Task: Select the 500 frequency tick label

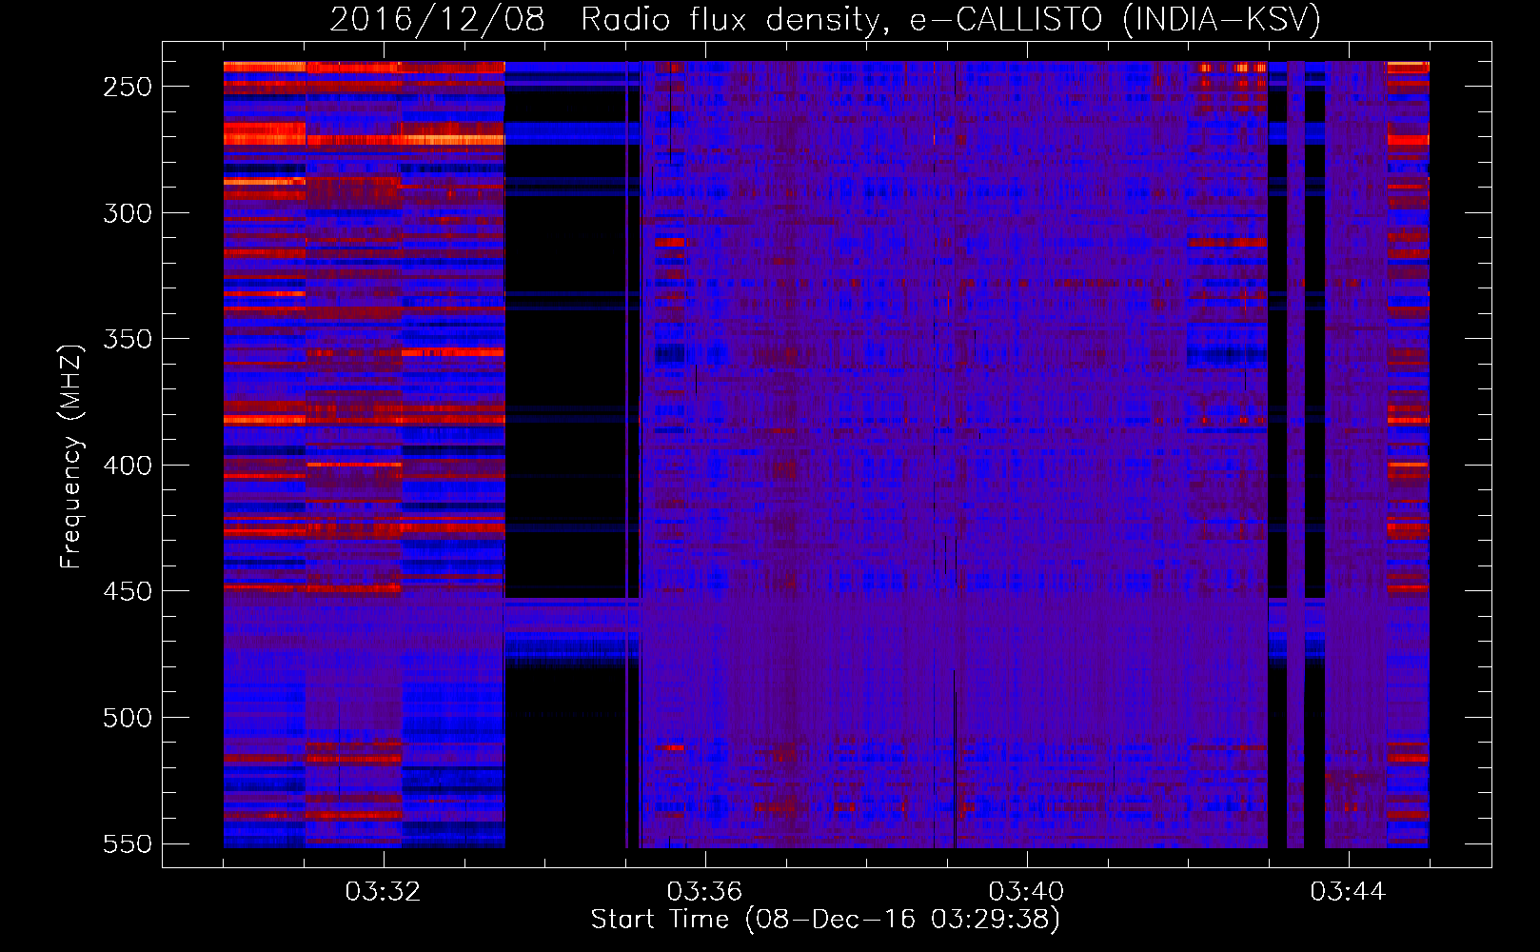Action: click(128, 718)
